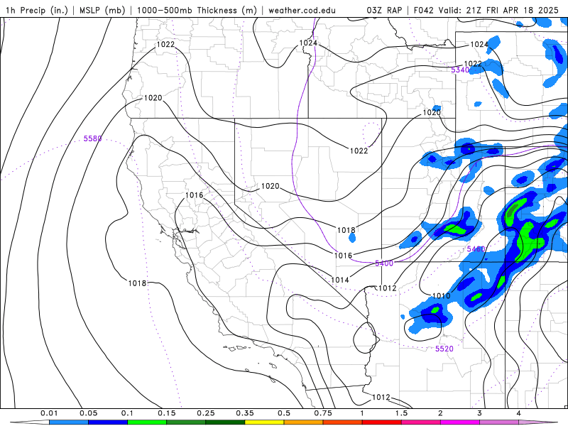Viewport: 568px width, 426px height.
Task: Click the purple 5520 thickness label
Action: 444,349
